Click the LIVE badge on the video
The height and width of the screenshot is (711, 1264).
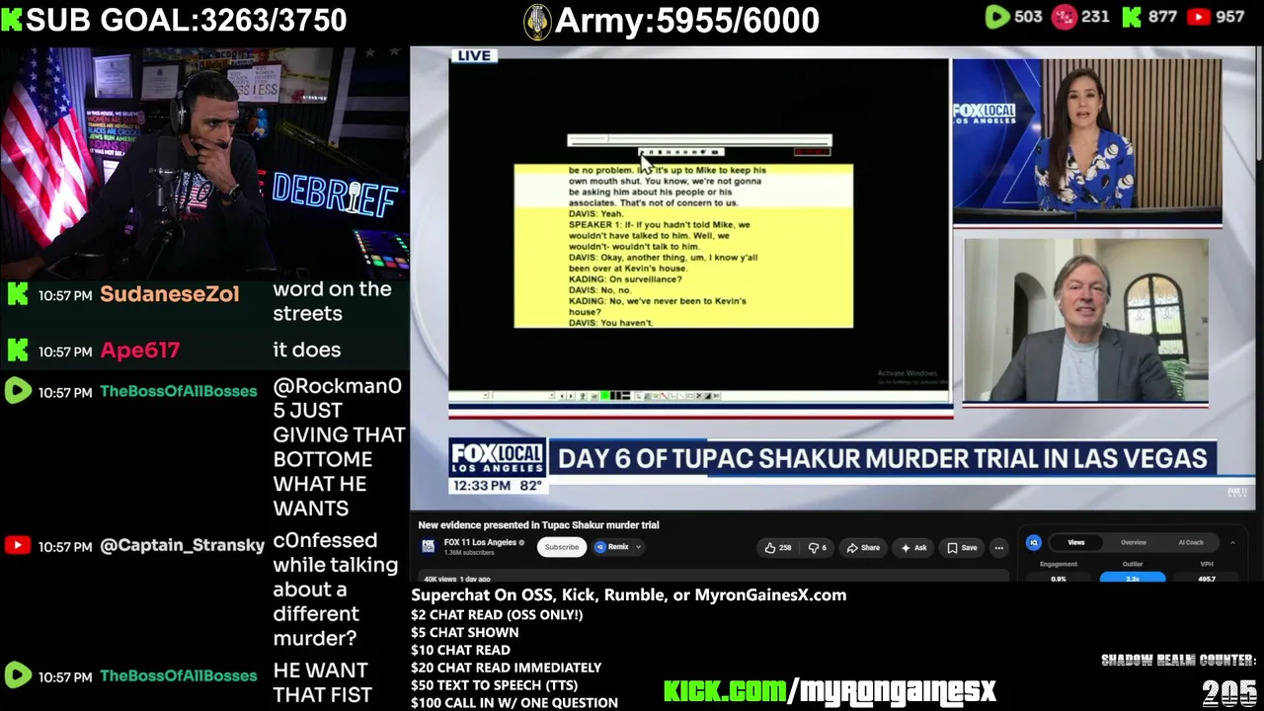click(474, 56)
